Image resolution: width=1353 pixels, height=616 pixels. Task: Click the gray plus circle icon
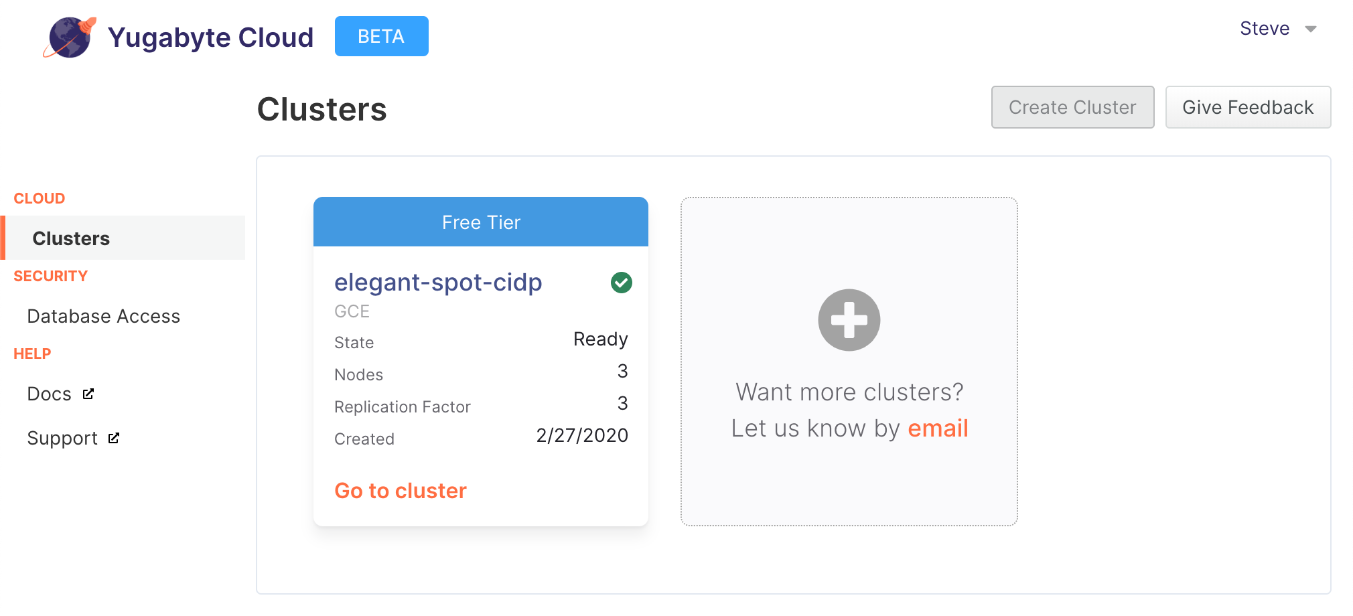pyautogui.click(x=849, y=320)
